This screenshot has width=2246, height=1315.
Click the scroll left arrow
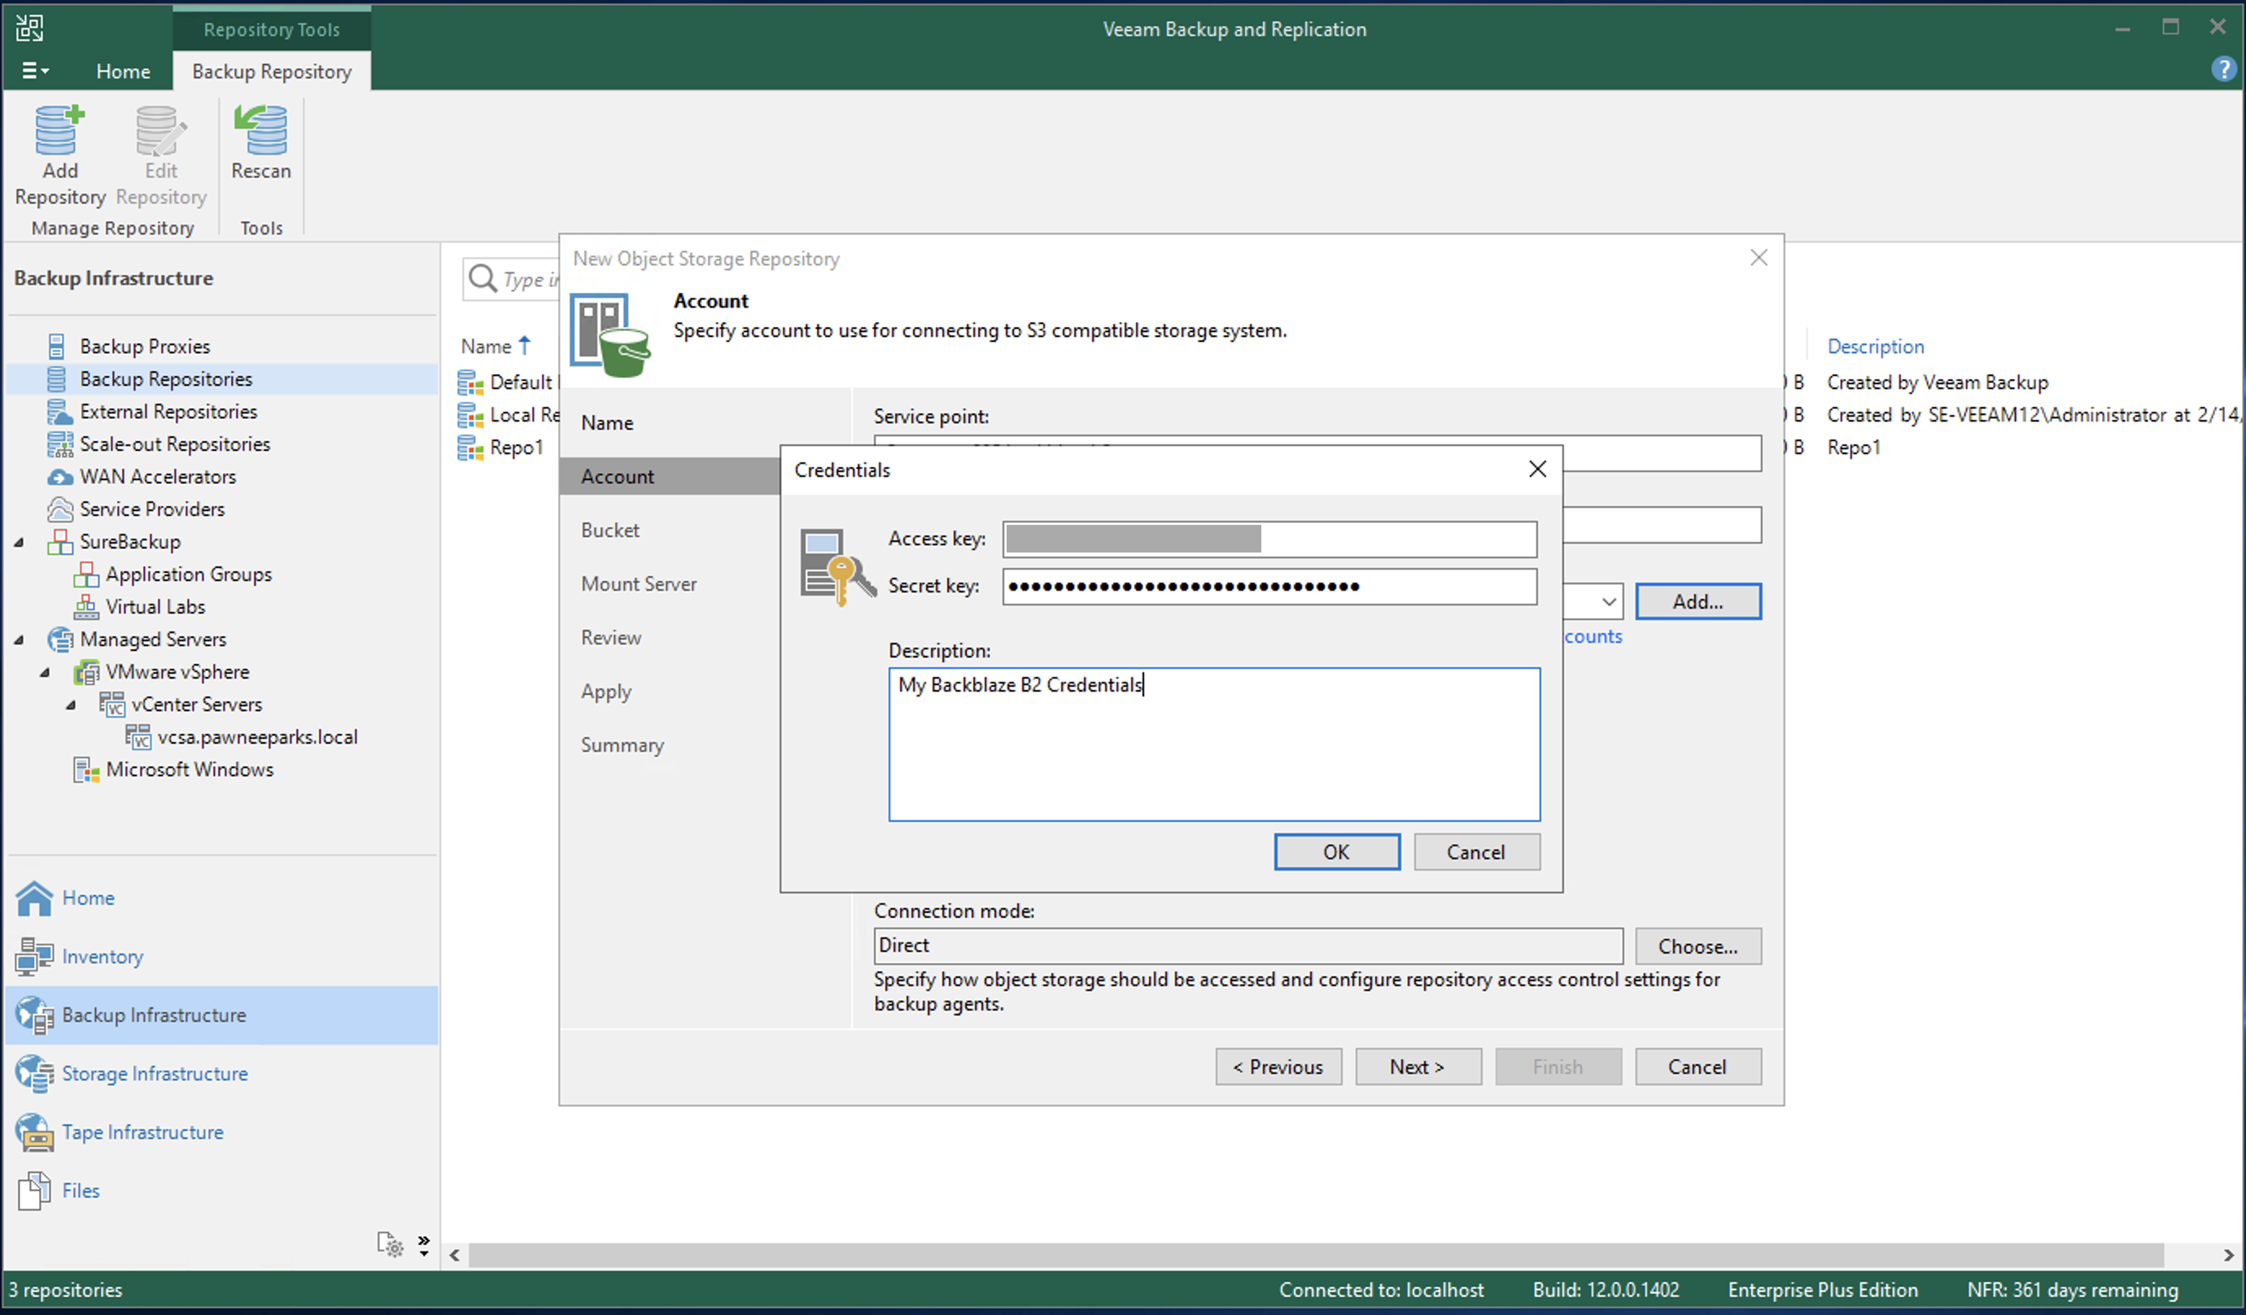pyautogui.click(x=456, y=1256)
